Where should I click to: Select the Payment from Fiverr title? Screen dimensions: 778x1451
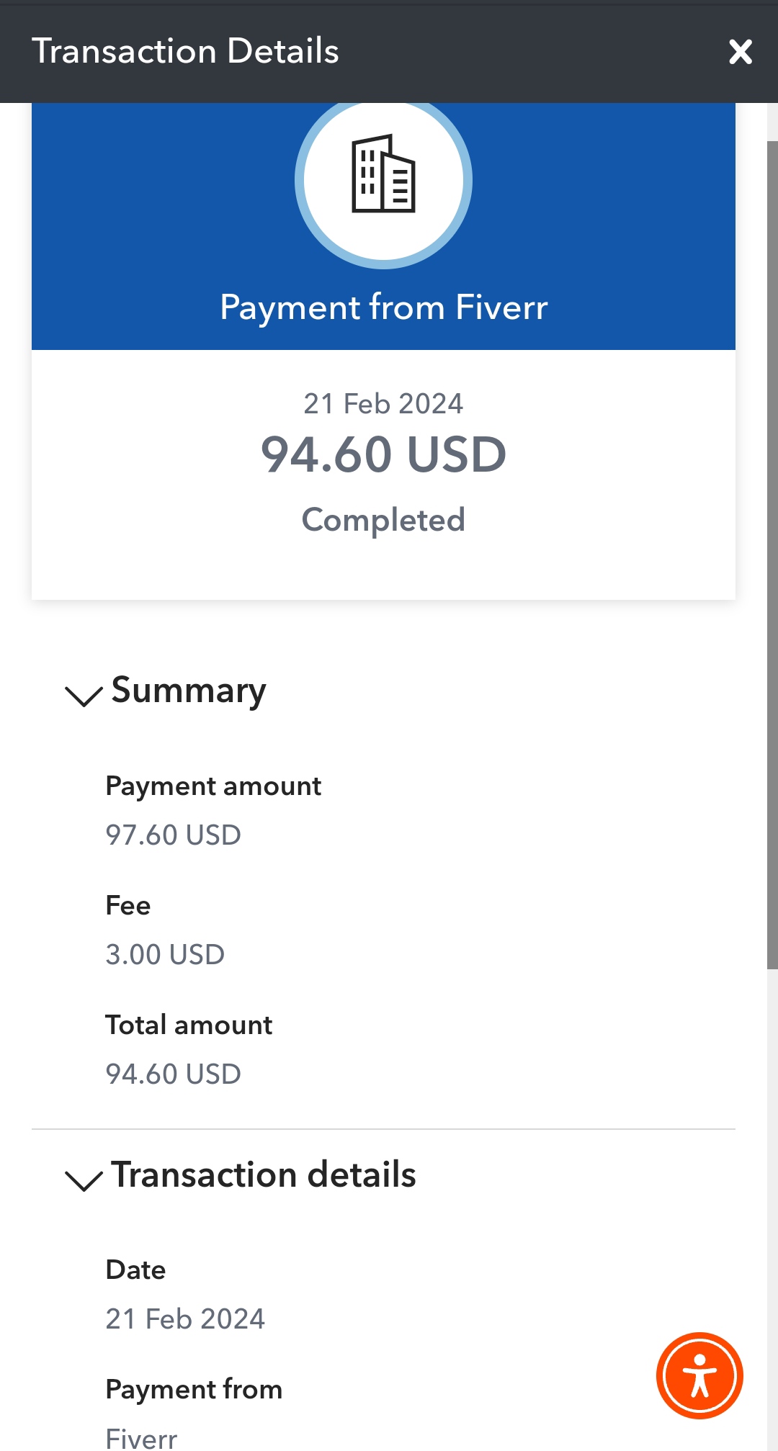pyautogui.click(x=384, y=307)
